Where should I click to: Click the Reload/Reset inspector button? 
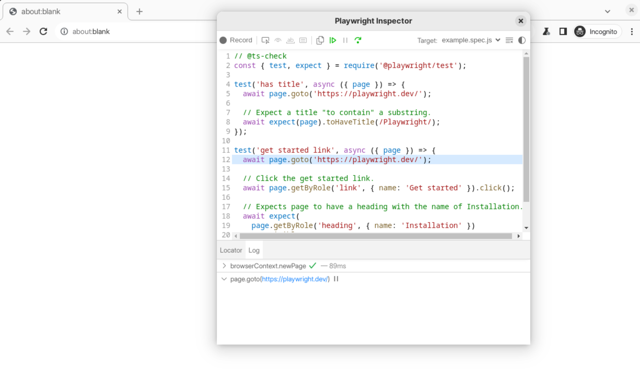[x=358, y=40]
